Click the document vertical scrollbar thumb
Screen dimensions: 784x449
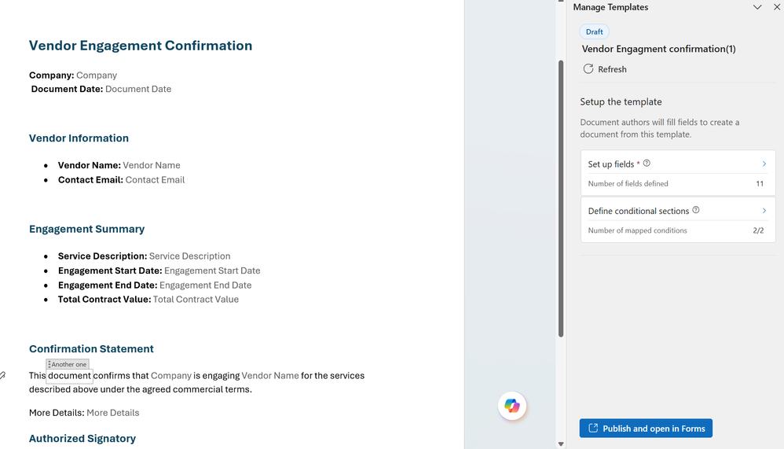[x=561, y=197]
